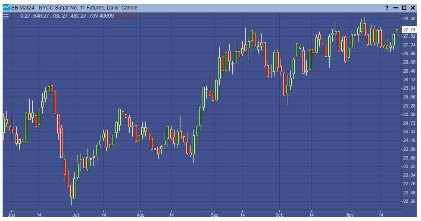Click the 24.44 price axis label
Viewport: 421px width, 221px height.
(x=409, y=132)
